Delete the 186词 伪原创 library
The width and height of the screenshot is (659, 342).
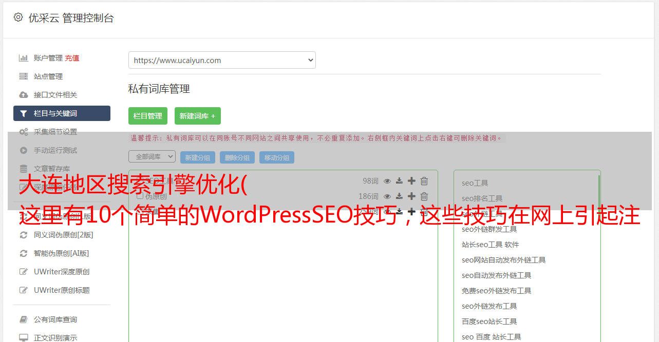click(x=424, y=196)
